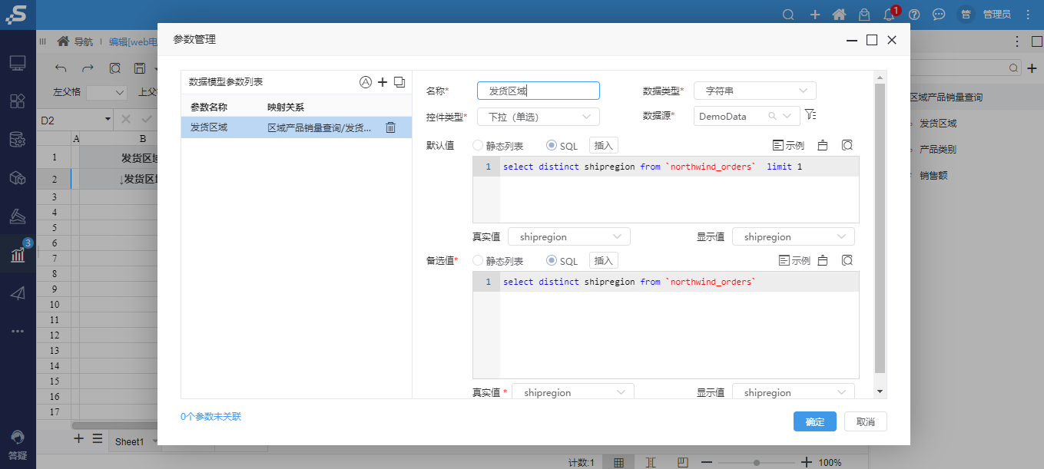Add a new sheet with plus icon
1044x469 pixels.
pyautogui.click(x=78, y=439)
